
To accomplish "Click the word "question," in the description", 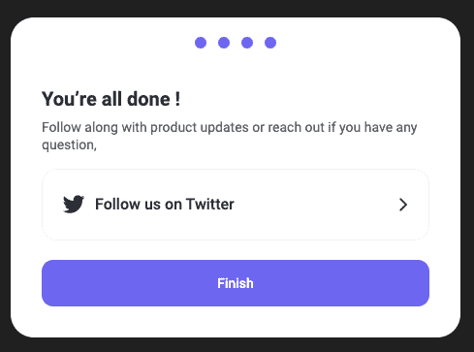I will 69,145.
